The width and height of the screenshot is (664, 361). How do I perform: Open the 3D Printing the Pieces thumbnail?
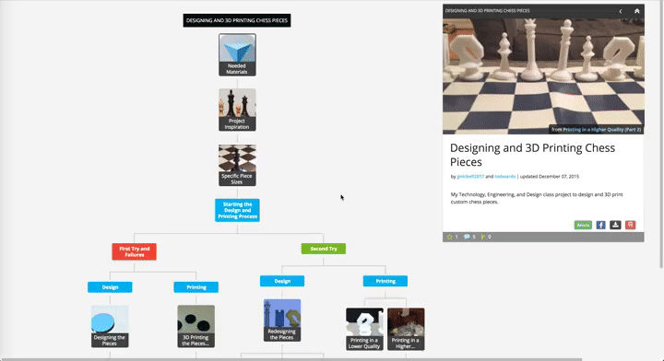(x=196, y=326)
